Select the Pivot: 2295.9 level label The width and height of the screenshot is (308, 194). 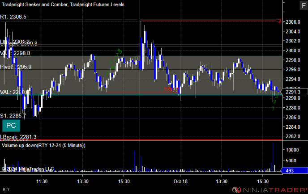(x=16, y=67)
